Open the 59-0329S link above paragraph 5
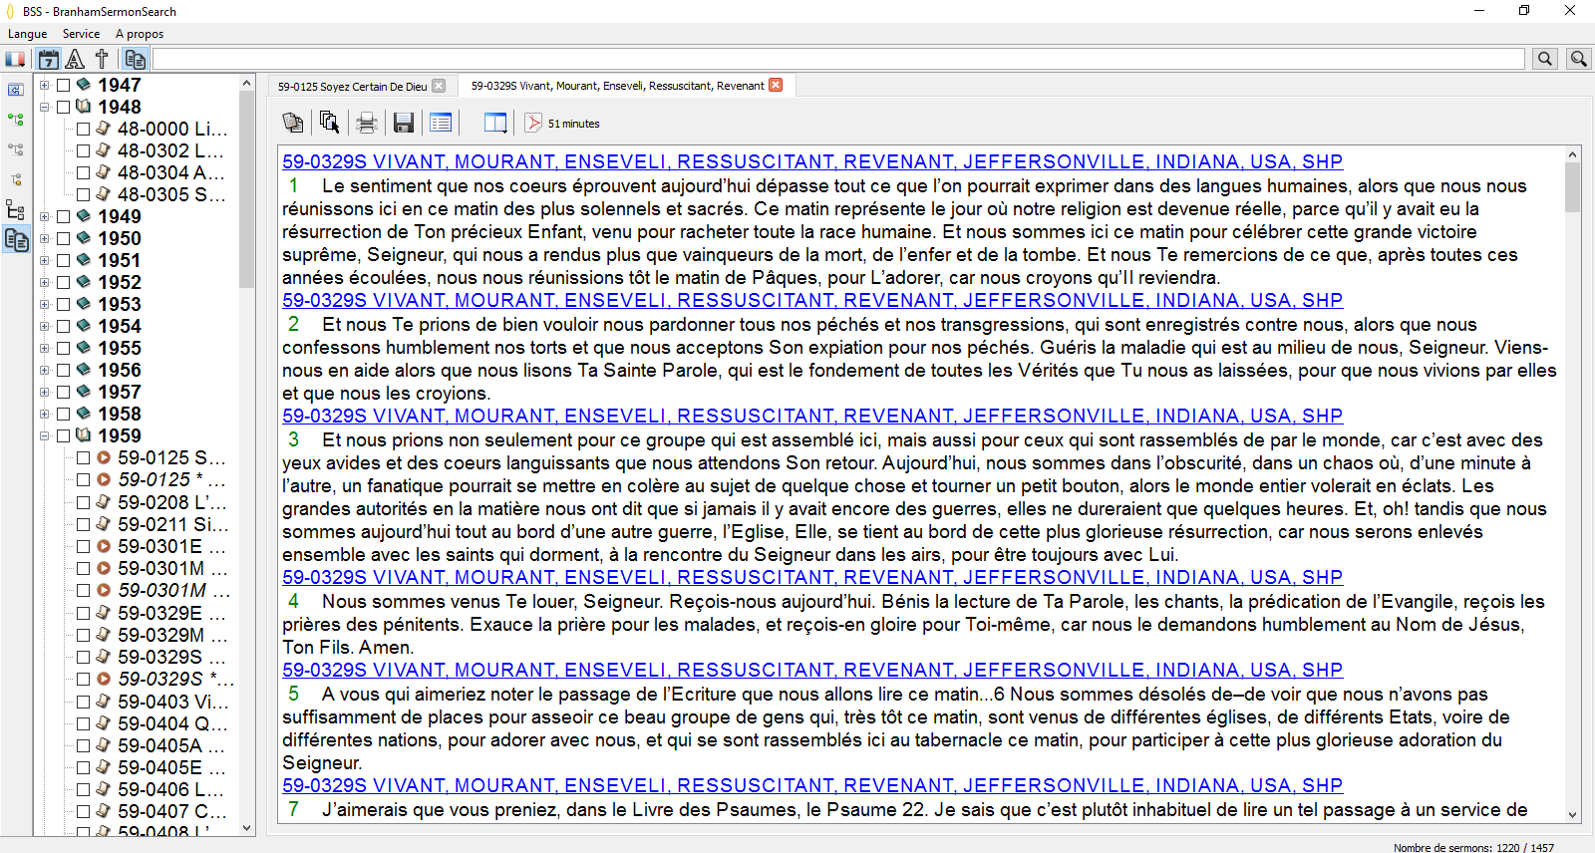The image size is (1595, 853). (812, 670)
